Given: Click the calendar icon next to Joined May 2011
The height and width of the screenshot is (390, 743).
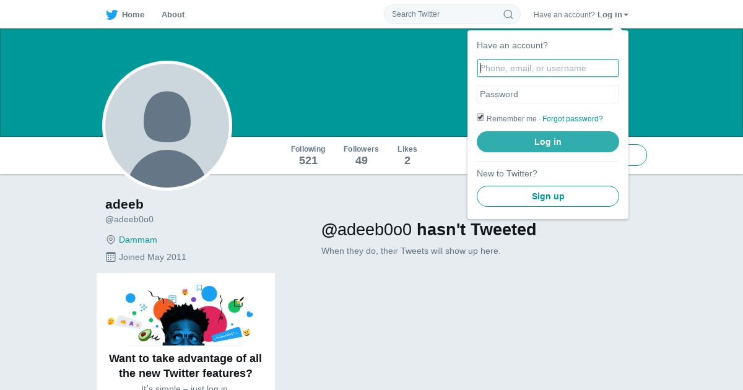Looking at the screenshot, I should 111,257.
